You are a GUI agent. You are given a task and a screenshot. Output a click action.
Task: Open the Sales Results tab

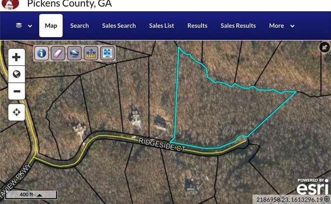238,26
